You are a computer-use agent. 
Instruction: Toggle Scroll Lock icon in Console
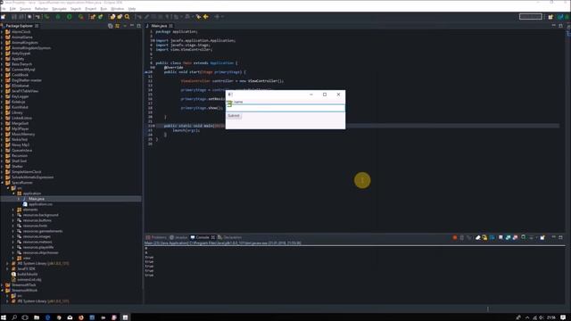[x=484, y=238]
